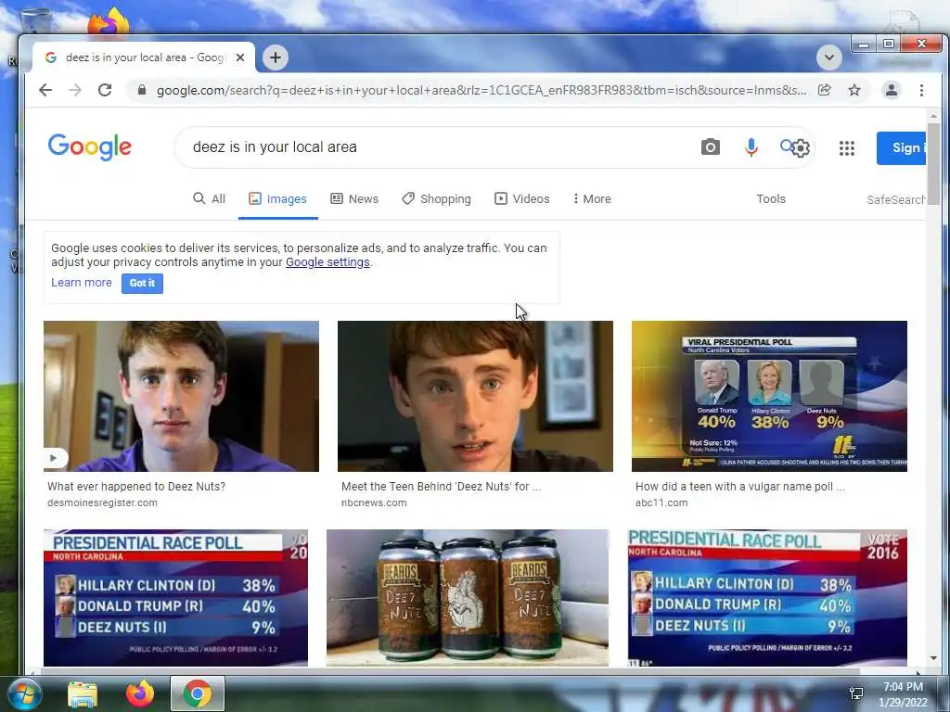Click the scrollbar up arrow
The image size is (950, 712).
click(x=933, y=115)
